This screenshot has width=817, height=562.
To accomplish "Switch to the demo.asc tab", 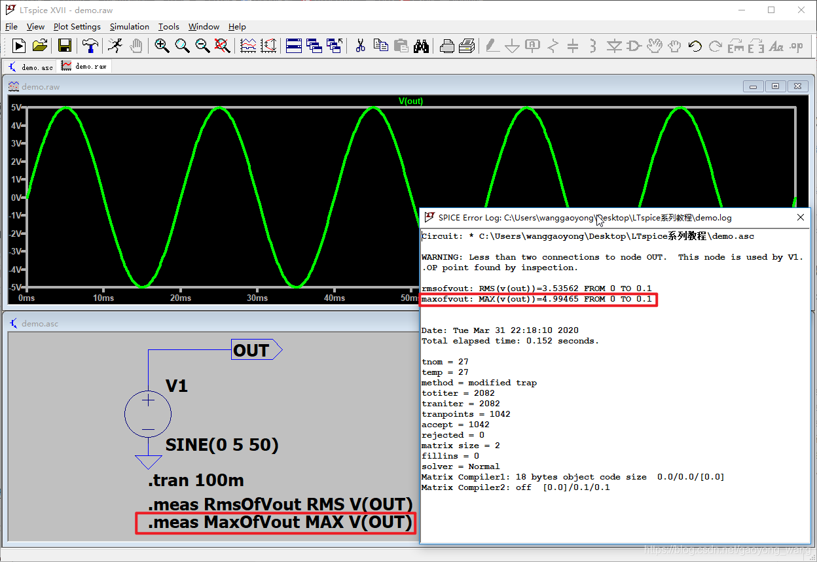I will 30,67.
